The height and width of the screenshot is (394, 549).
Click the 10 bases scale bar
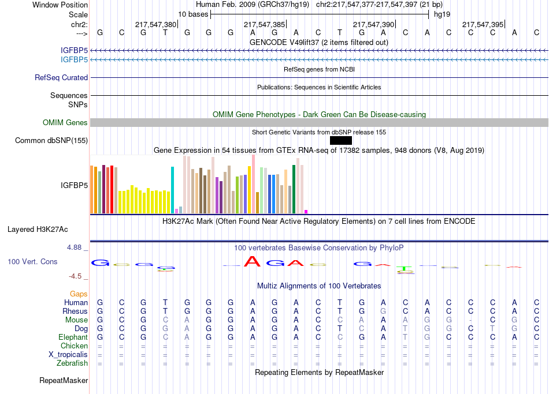point(319,14)
